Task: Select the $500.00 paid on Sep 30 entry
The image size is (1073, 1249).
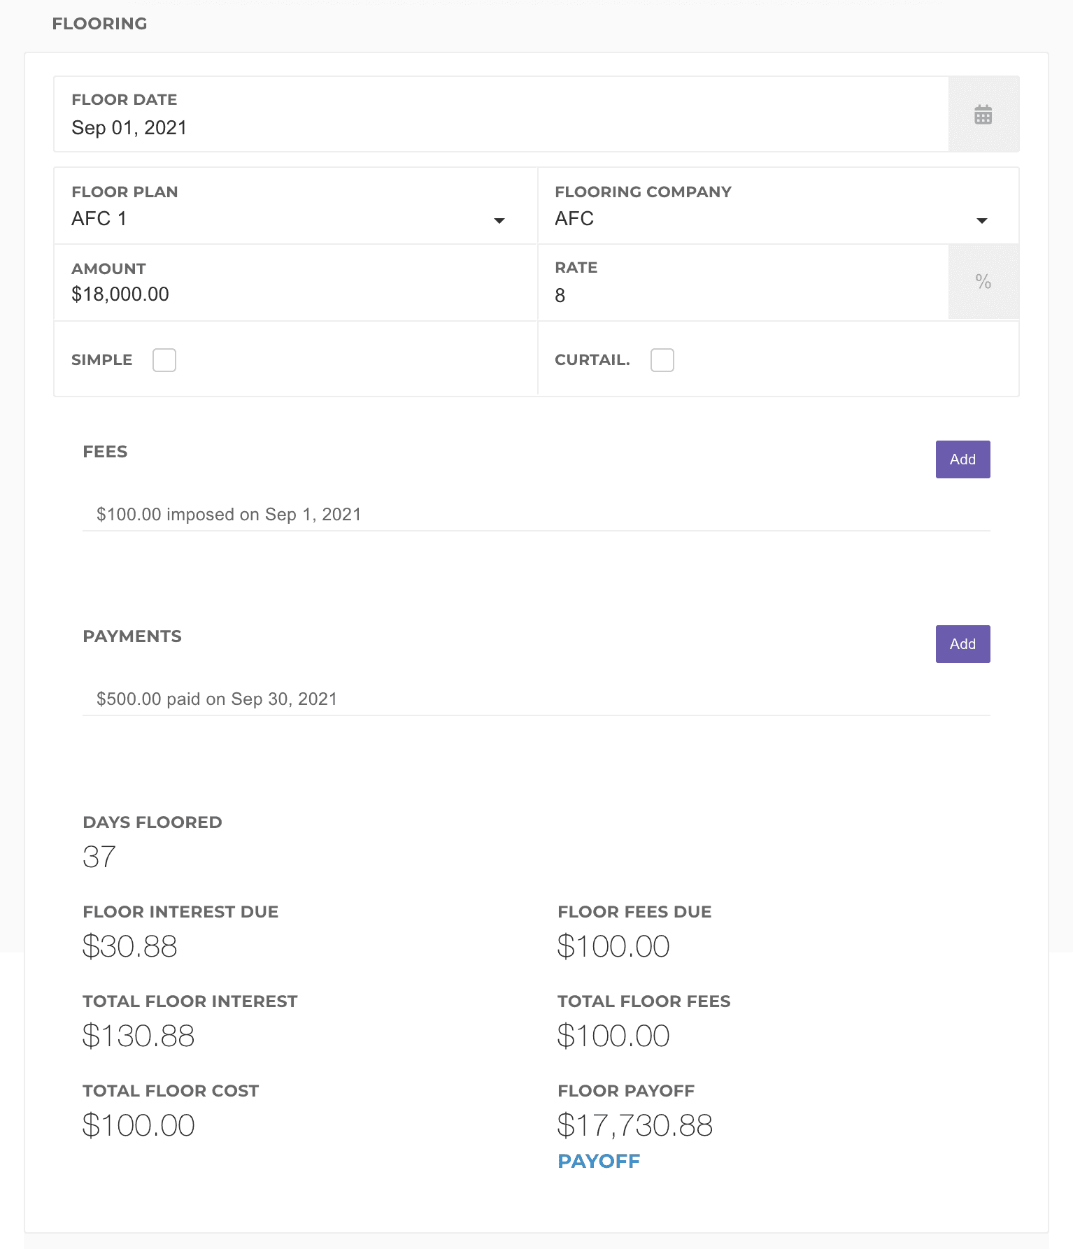Action: pyautogui.click(x=217, y=699)
